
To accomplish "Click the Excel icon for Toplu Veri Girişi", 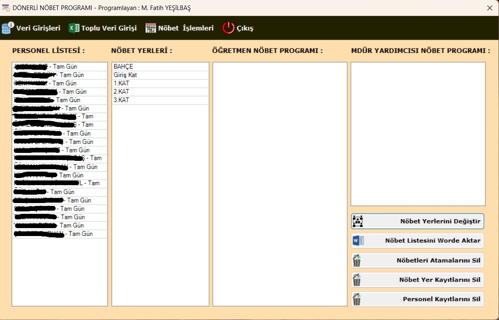I will [74, 28].
